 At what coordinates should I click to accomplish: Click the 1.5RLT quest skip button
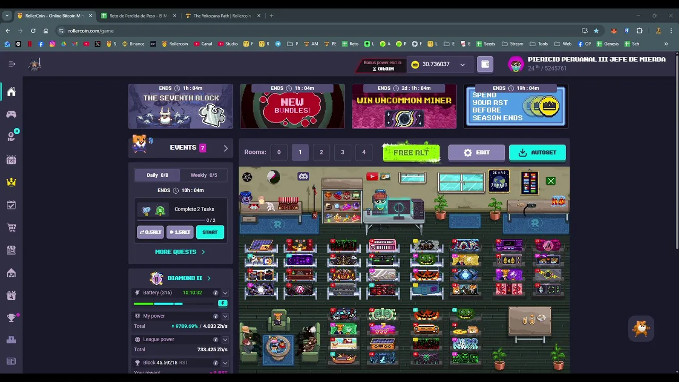(x=180, y=232)
